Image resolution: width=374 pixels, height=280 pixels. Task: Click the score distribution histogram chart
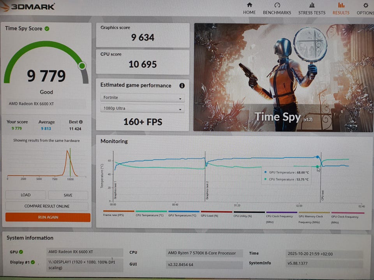(x=46, y=164)
